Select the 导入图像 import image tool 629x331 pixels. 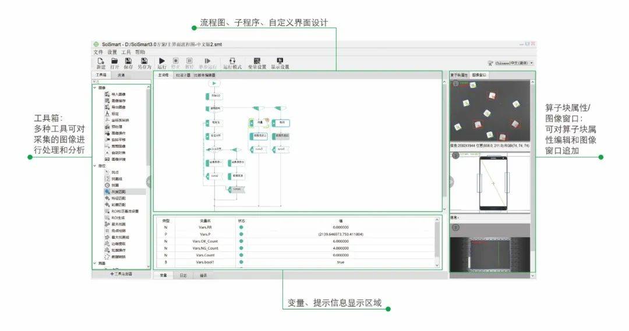(x=115, y=94)
